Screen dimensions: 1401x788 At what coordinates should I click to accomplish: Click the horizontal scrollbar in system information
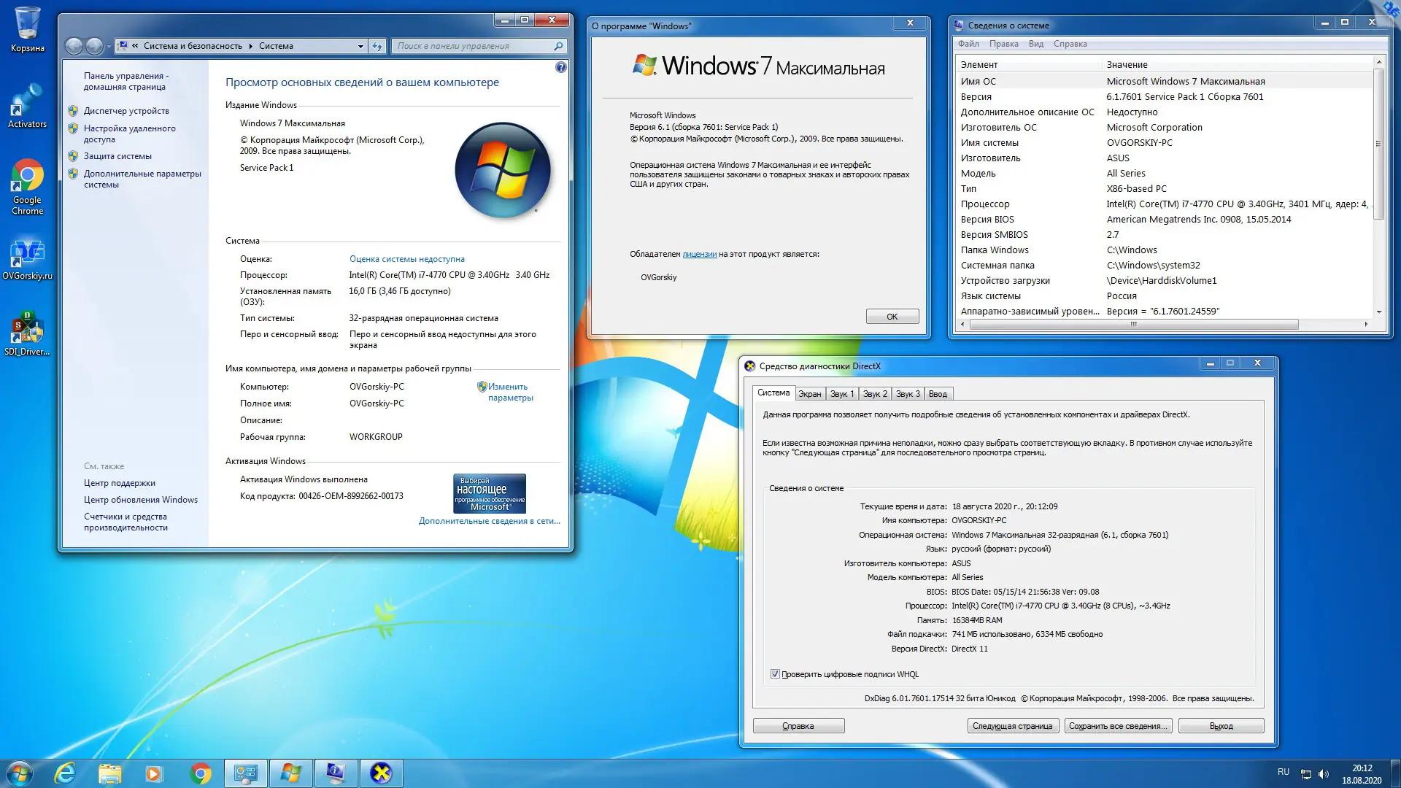click(x=1133, y=325)
